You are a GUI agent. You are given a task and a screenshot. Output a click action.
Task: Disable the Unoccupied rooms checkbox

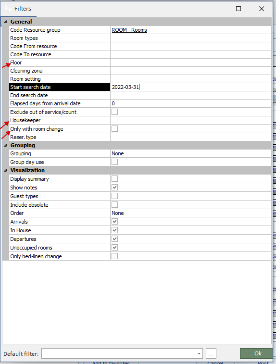point(114,248)
